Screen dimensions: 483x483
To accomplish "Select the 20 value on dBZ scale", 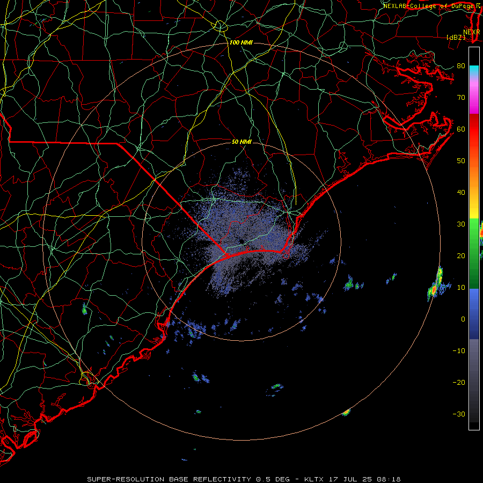I will tap(461, 255).
